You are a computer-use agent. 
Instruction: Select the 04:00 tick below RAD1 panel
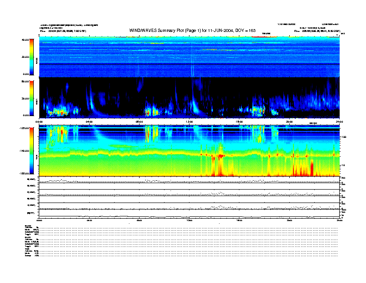pyautogui.click(x=89, y=121)
